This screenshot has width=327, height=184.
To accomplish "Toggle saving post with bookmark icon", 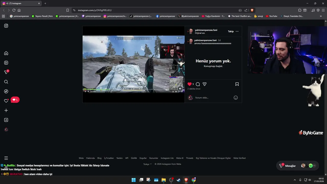I will coord(237,84).
